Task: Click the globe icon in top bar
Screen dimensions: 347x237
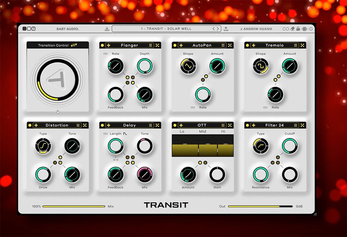Action: point(305,29)
